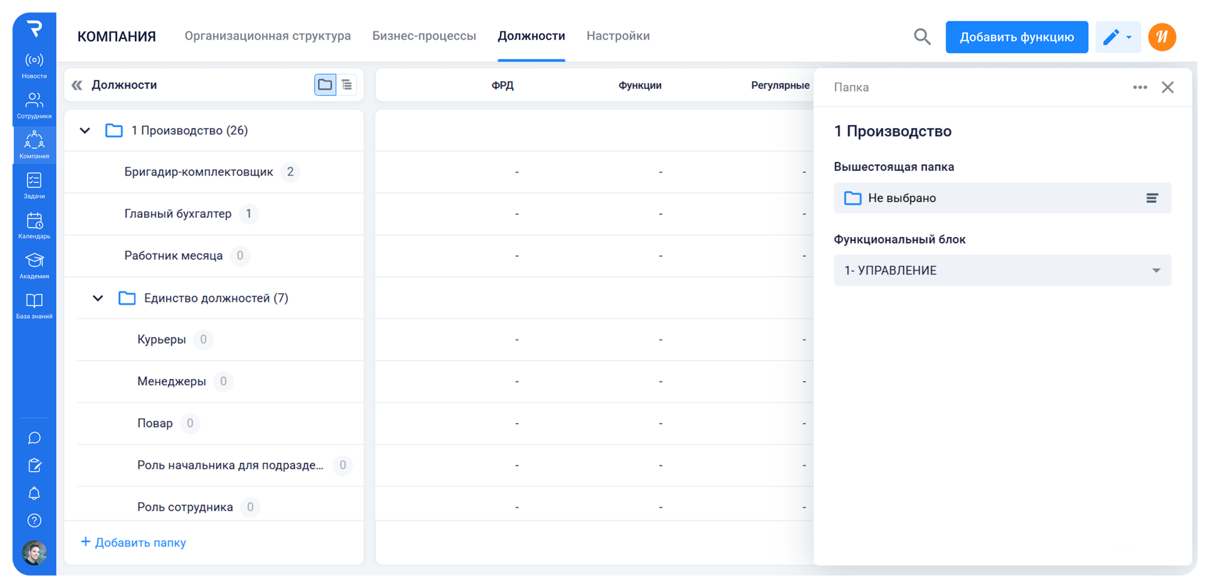
Task: Open the Календарь sidebar icon
Action: click(x=34, y=225)
